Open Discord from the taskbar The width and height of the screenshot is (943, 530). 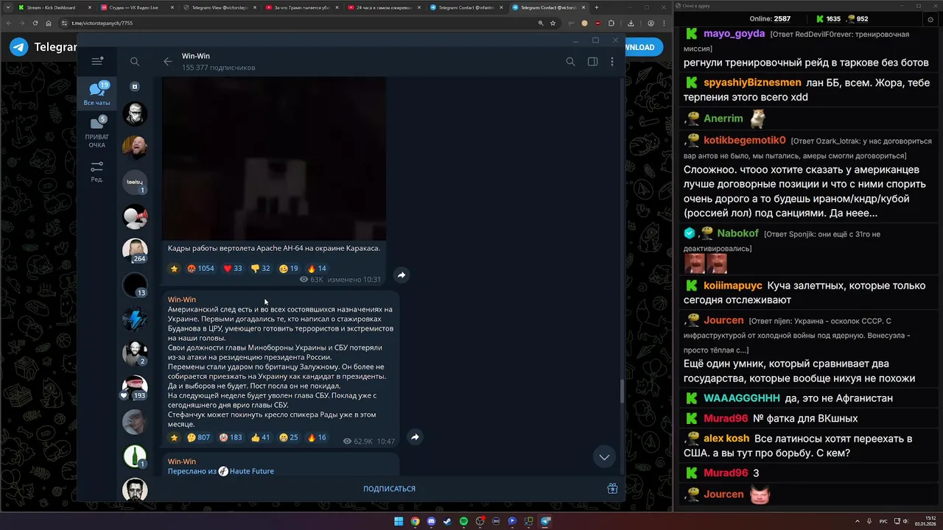tap(431, 521)
